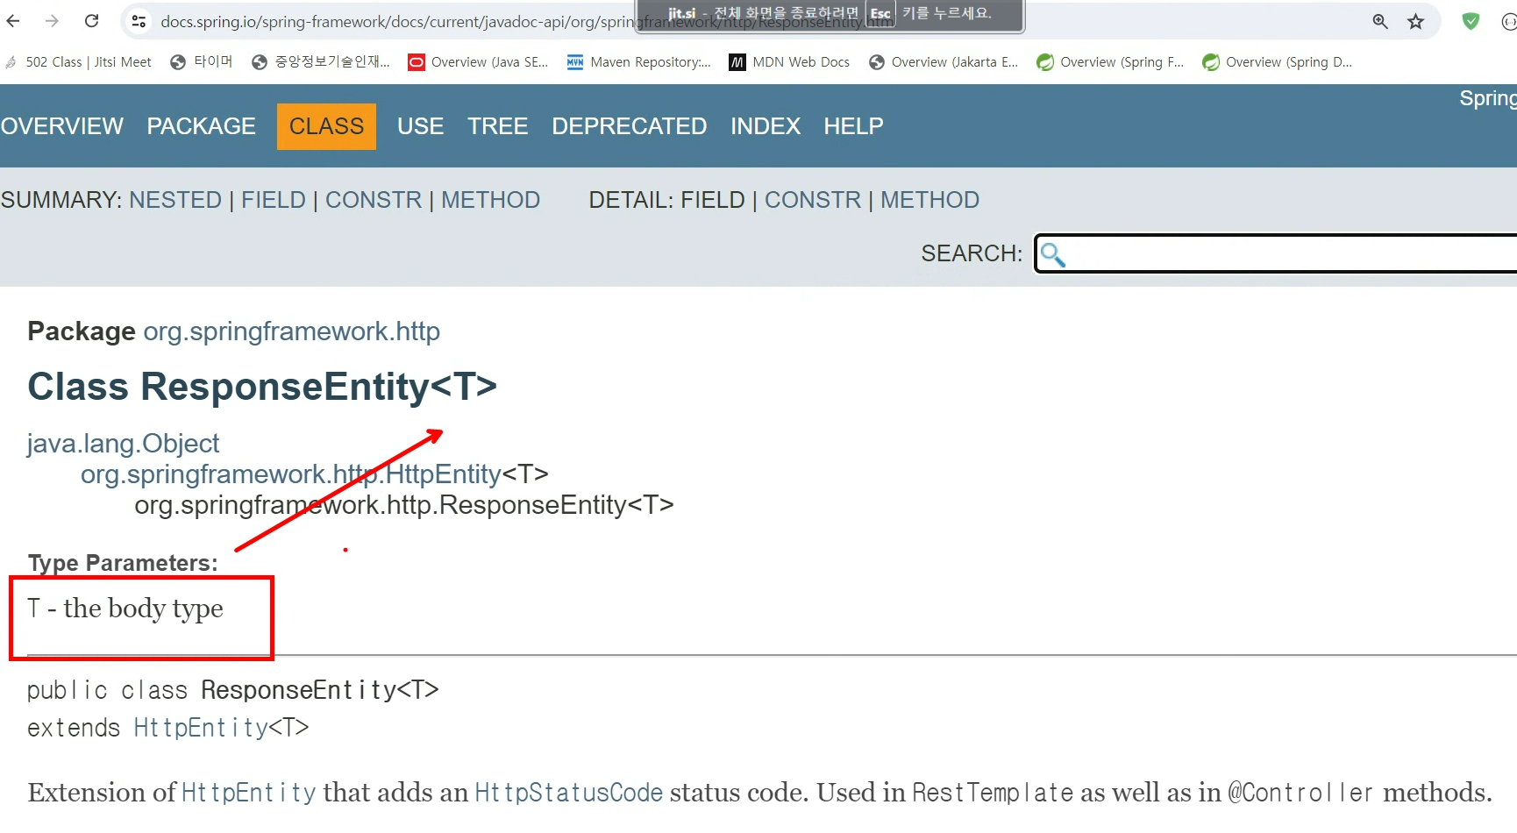This screenshot has width=1517, height=833.
Task: Jump to CONSTR summary section
Action: (374, 200)
